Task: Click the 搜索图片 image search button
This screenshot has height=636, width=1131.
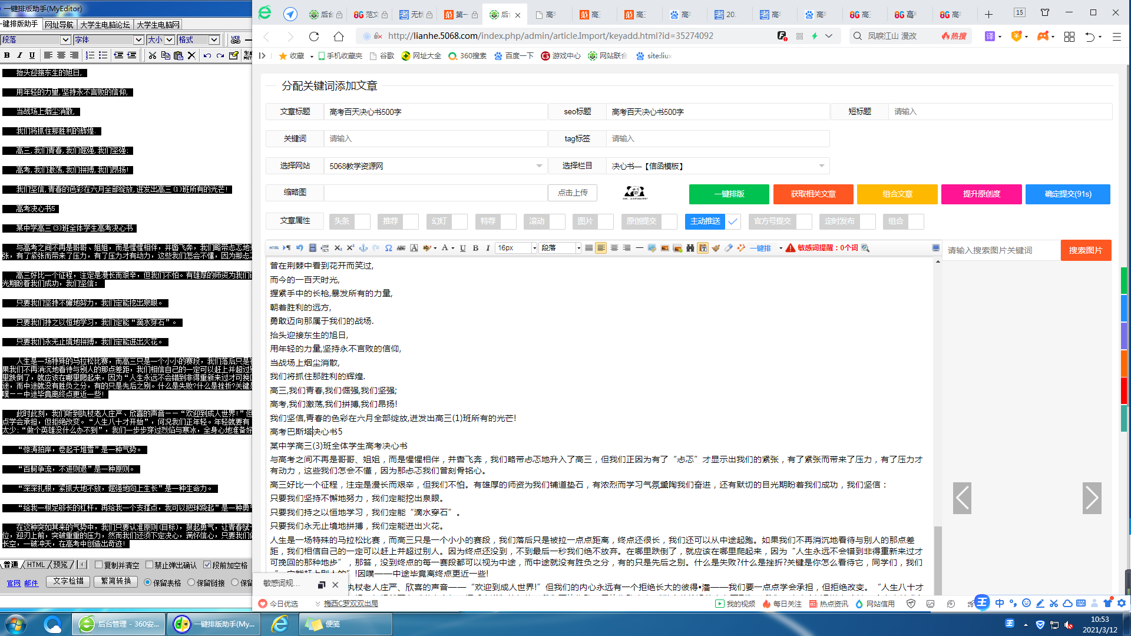Action: (1086, 250)
